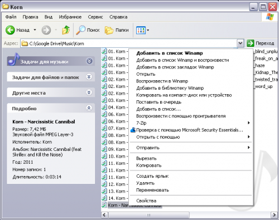Choose Воспроизвести в Winamp
Viewport: 279px width, 220px height.
(191, 81)
